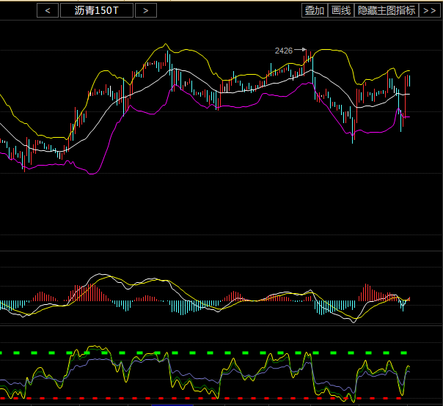Viewport: 443px width, 406px height.
Task: Select the magenta lower band at its lowest dip
Action: (x=93, y=174)
